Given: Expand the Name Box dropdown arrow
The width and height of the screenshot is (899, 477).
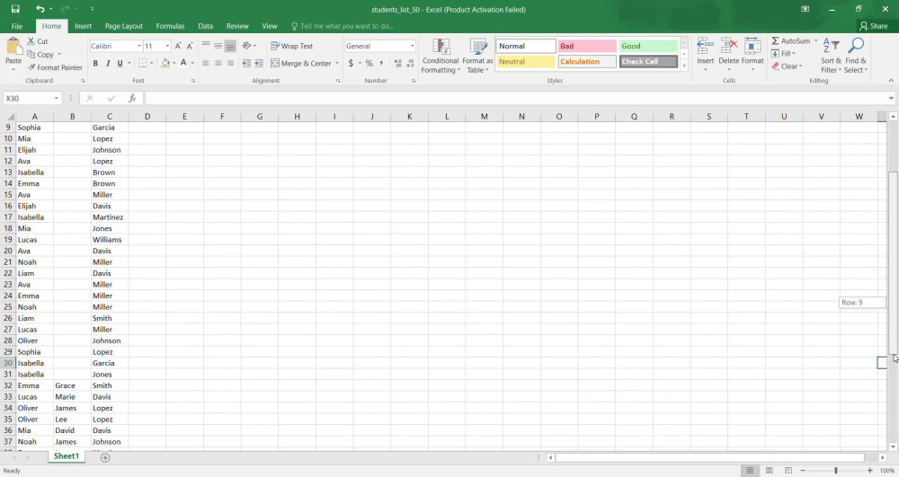Looking at the screenshot, I should pyautogui.click(x=56, y=99).
